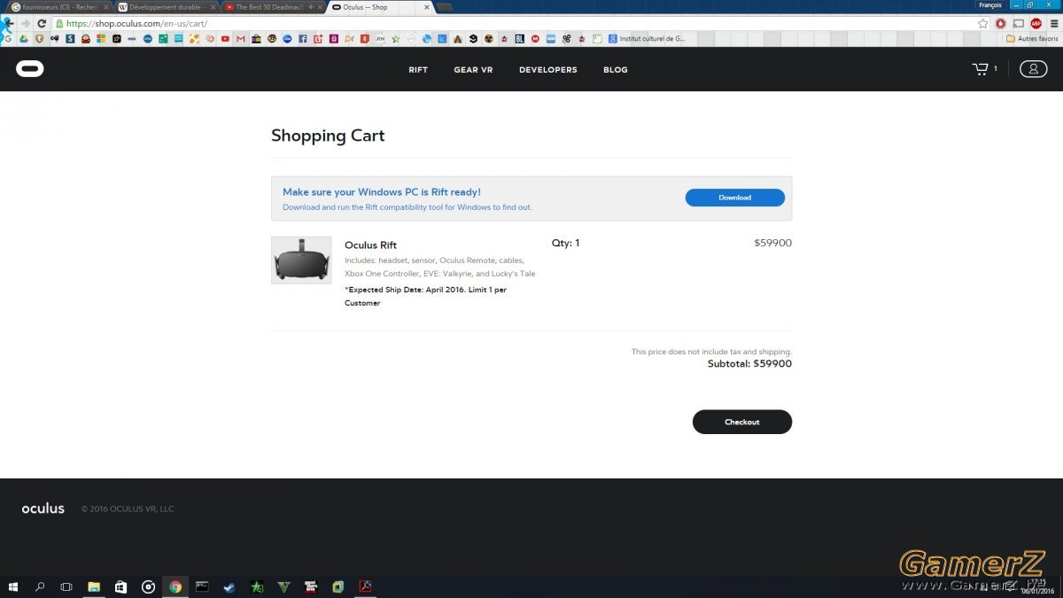Click 'This price does not include tax' note
Image resolution: width=1063 pixels, height=598 pixels.
point(711,352)
